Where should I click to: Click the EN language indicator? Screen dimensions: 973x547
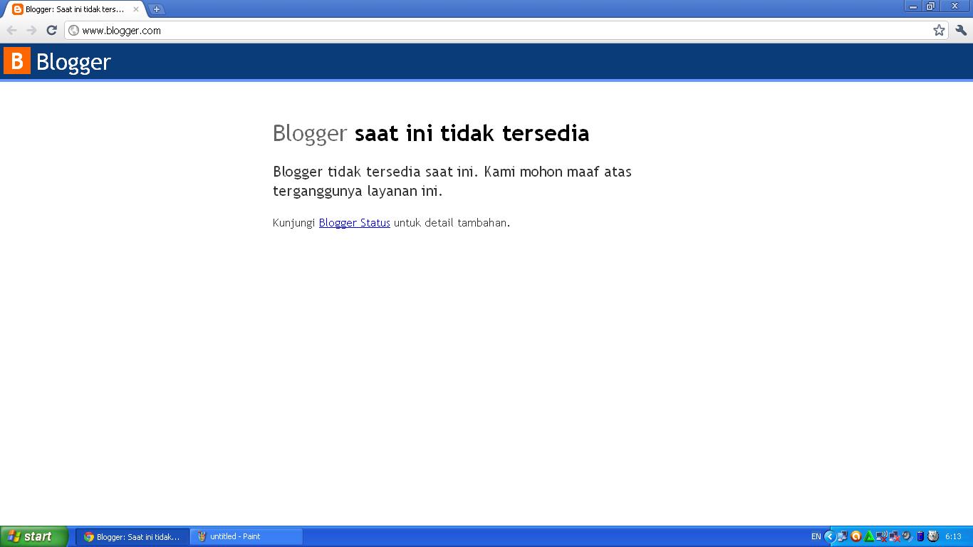pyautogui.click(x=816, y=536)
